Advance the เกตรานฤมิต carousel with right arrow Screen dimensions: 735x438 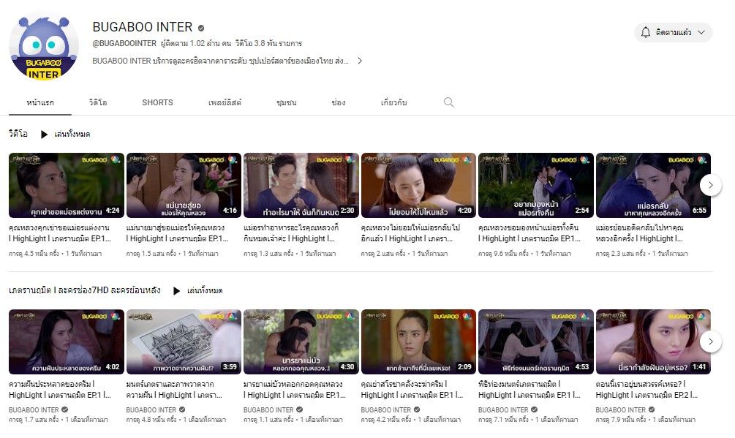tap(710, 341)
